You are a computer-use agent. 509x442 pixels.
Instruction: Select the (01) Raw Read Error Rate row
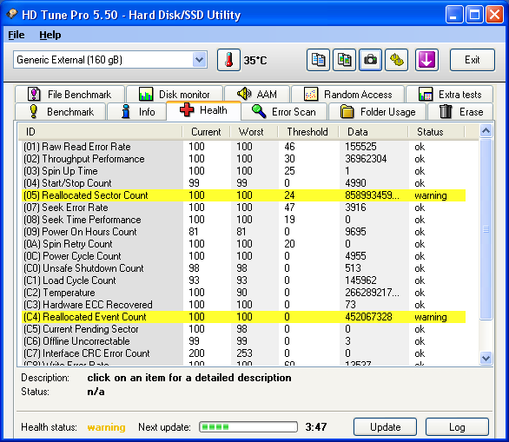(x=244, y=147)
